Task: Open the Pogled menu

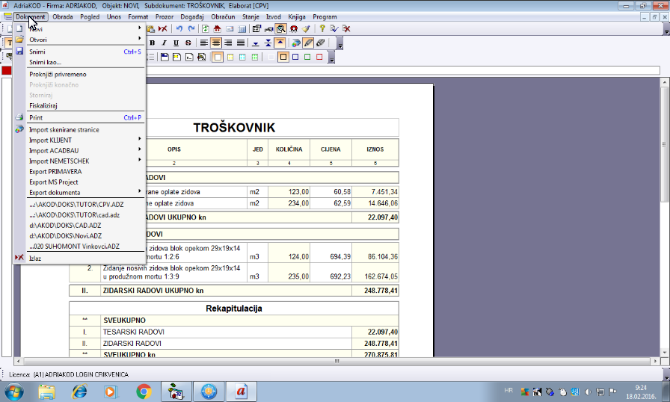Action: pos(90,16)
